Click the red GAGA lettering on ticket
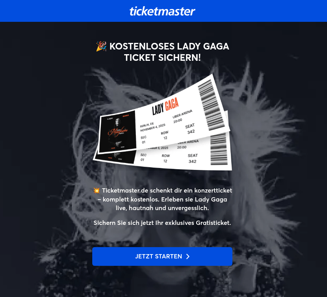 [172, 104]
